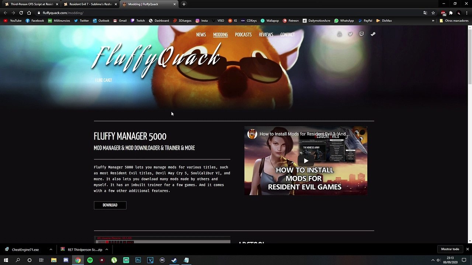Viewport: 472px width, 265px height.
Task: Click the browser Forward arrow
Action: pos(13,13)
